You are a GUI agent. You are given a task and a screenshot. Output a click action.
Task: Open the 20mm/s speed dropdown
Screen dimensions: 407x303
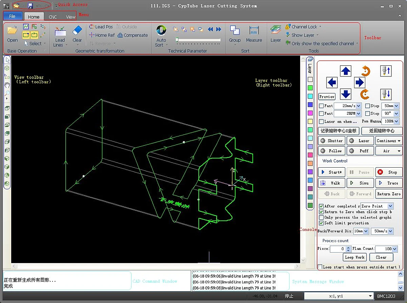[x=359, y=106]
